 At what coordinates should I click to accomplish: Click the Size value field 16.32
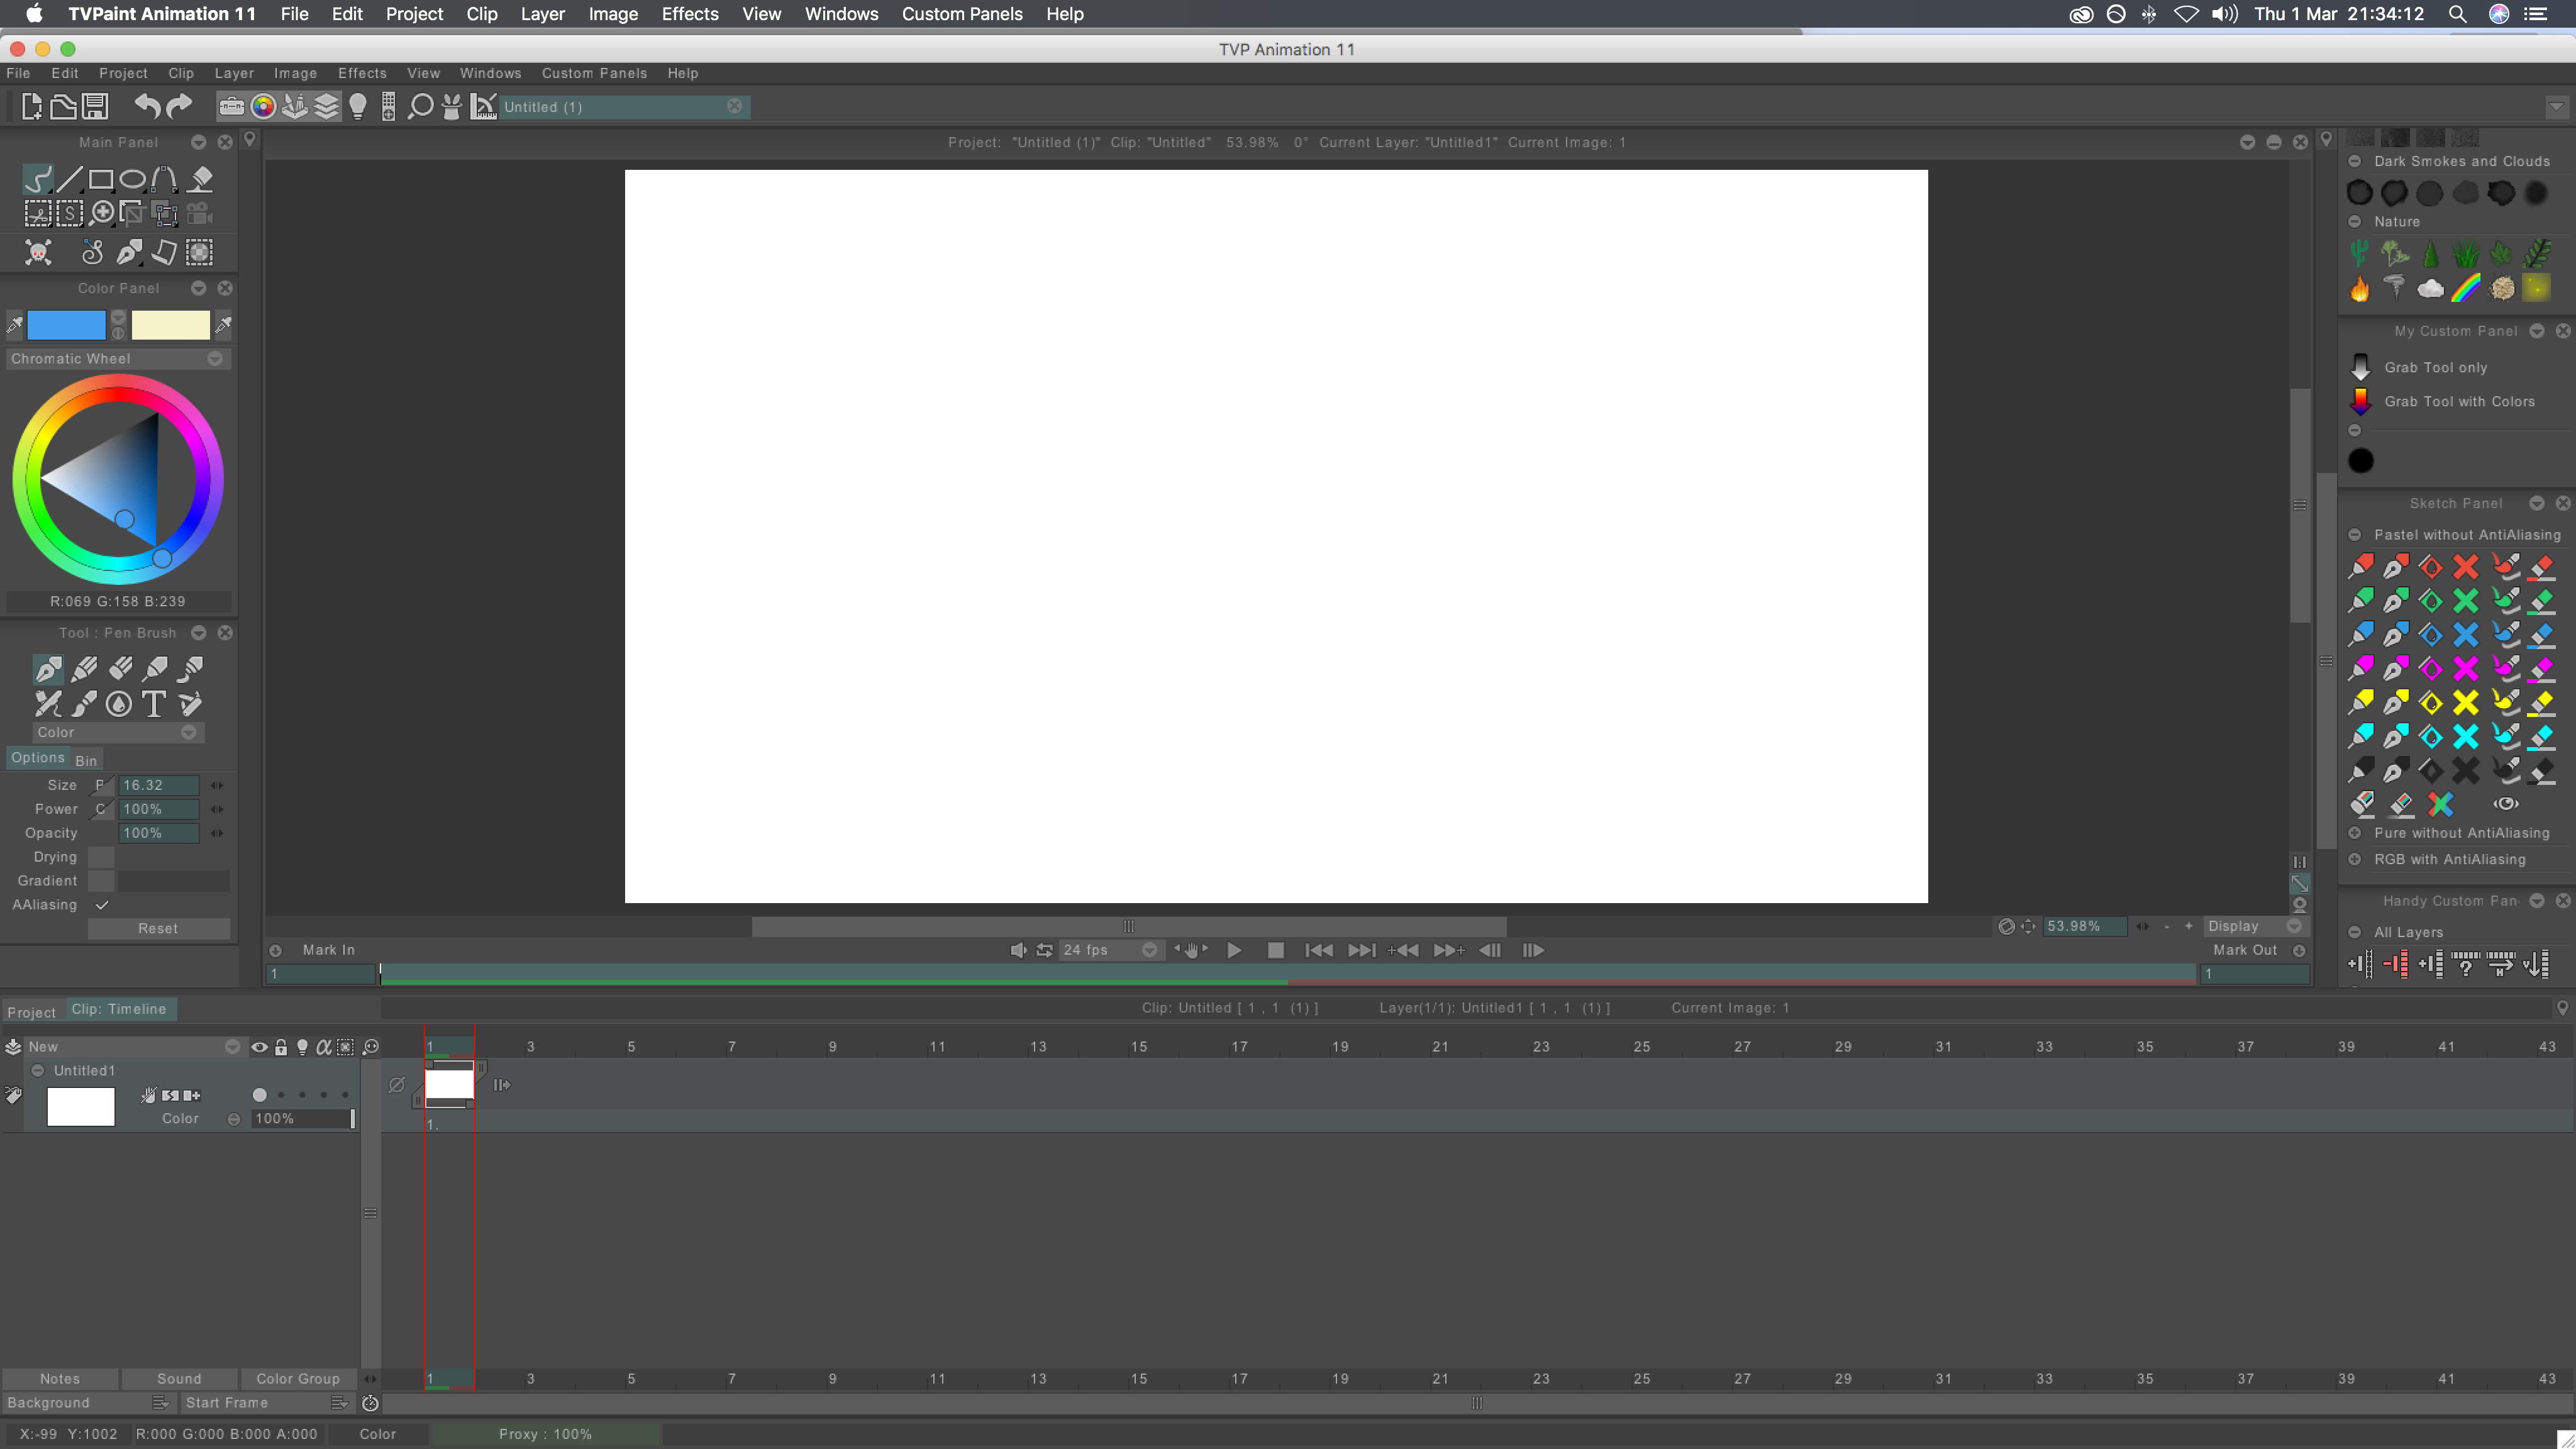point(158,786)
